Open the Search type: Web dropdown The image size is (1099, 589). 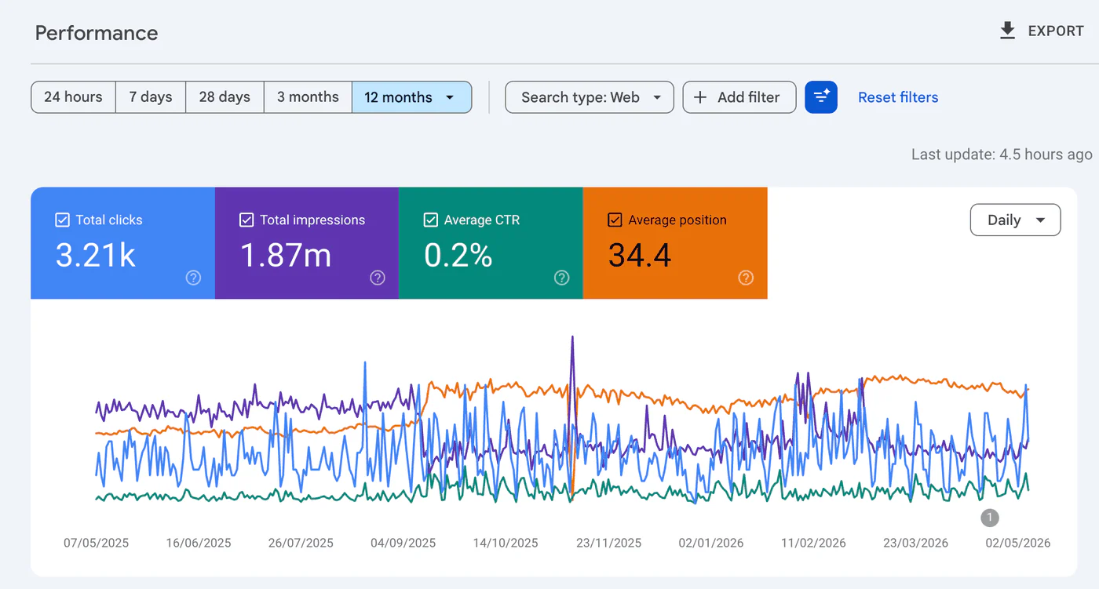pyautogui.click(x=590, y=97)
